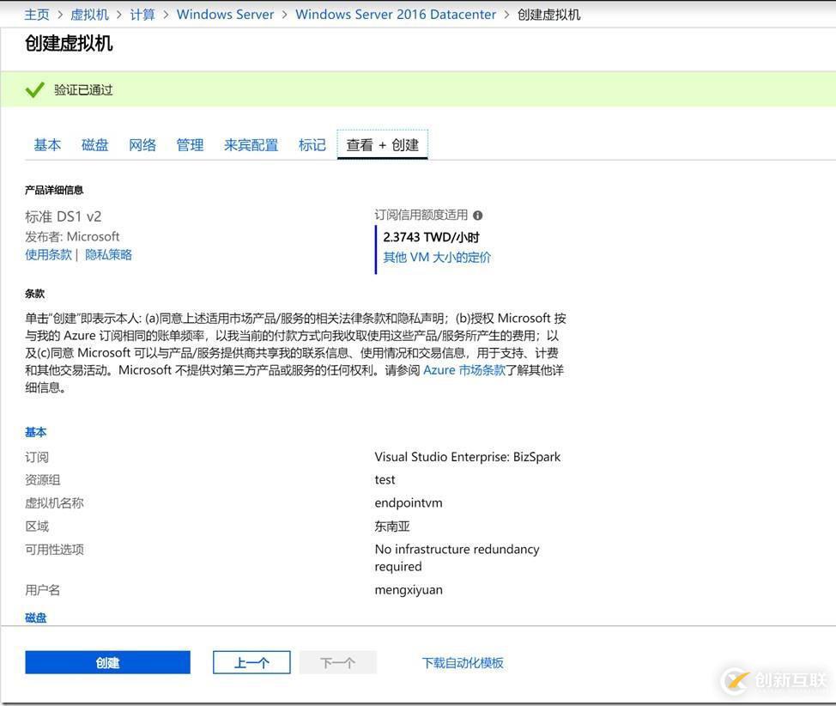Click the 条款 heading
Viewport: 836px width, 706px height.
[x=34, y=294]
